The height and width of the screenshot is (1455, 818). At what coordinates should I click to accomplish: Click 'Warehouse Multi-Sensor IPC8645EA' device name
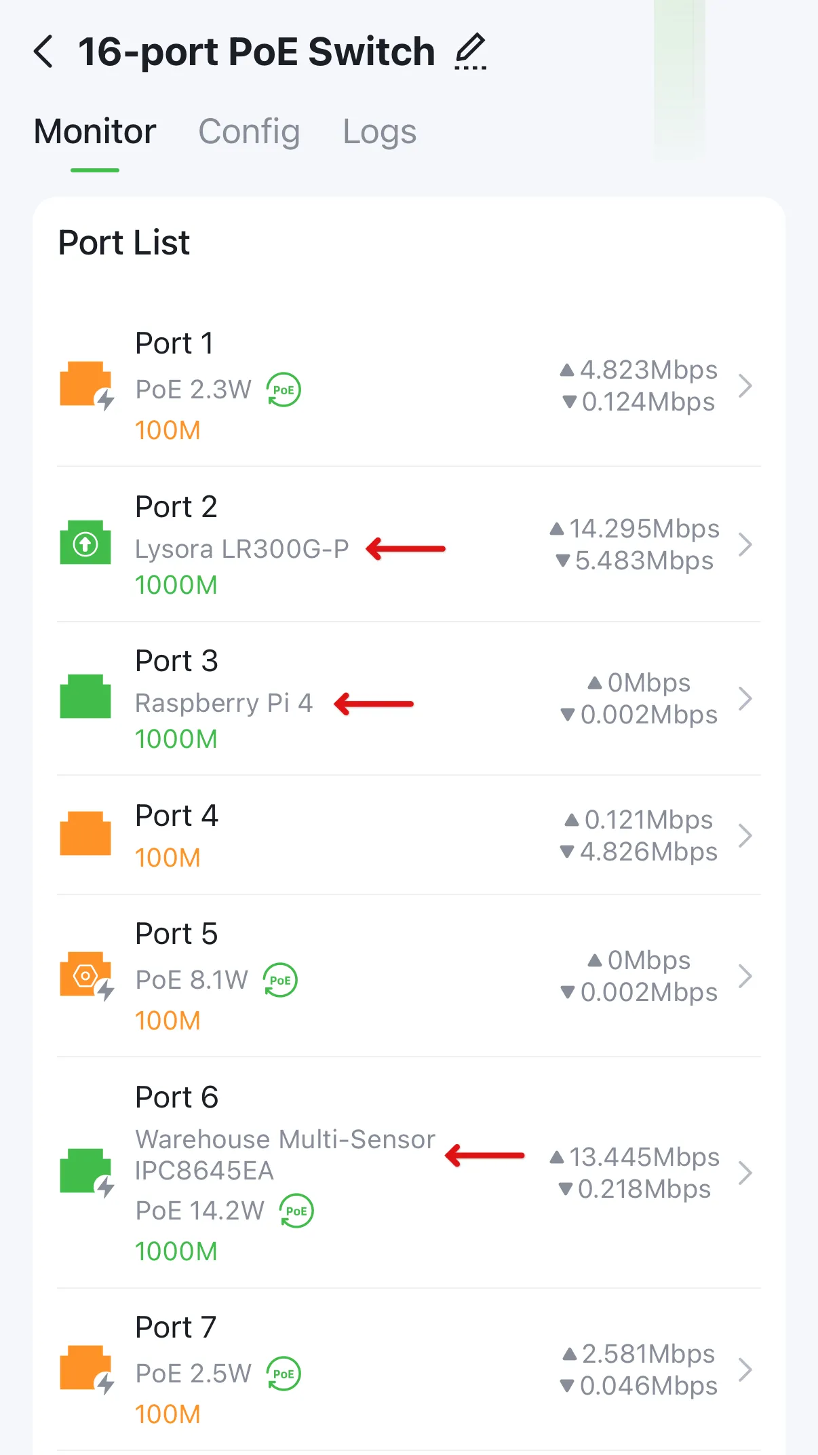click(285, 1155)
